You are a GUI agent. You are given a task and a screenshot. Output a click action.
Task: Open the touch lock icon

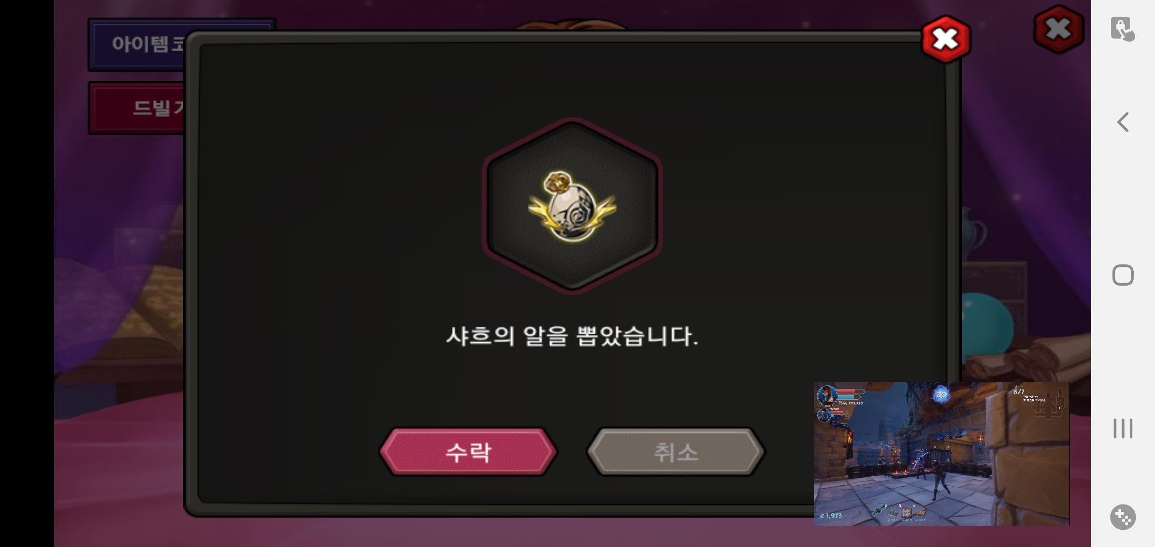[x=1123, y=28]
